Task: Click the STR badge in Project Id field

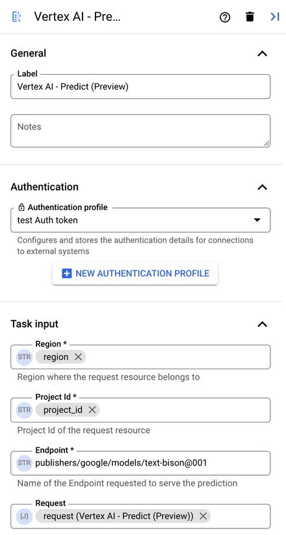Action: (x=24, y=410)
